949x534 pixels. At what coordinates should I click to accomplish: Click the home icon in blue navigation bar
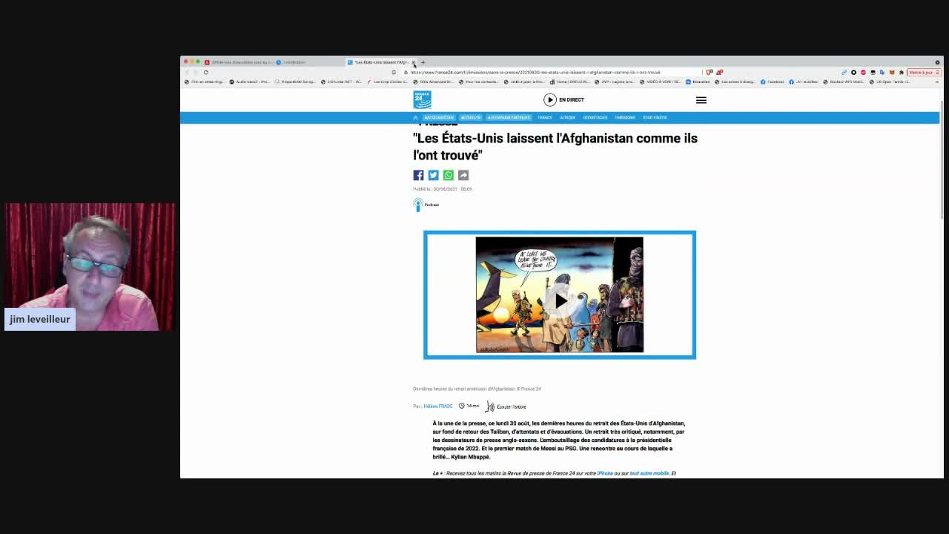416,117
